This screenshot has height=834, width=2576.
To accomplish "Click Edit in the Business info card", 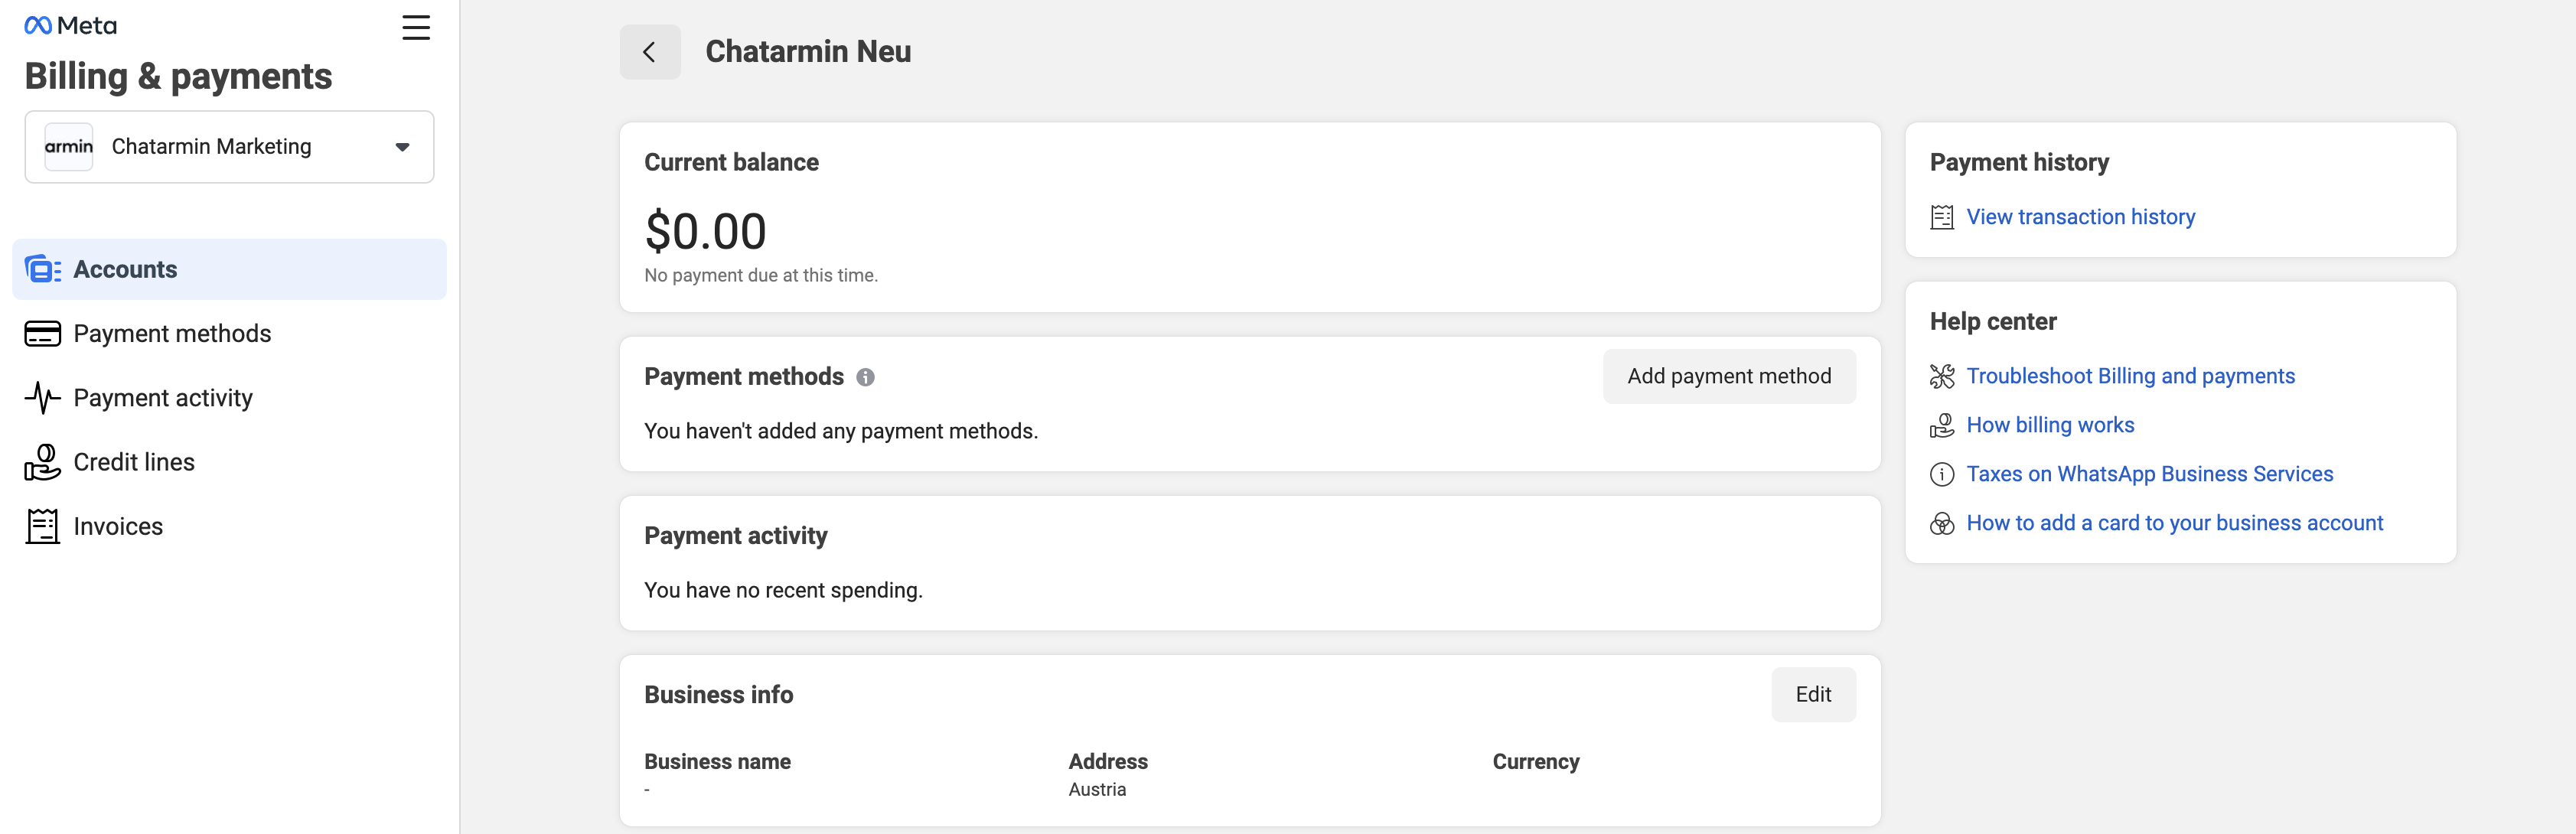I will [x=1812, y=694].
